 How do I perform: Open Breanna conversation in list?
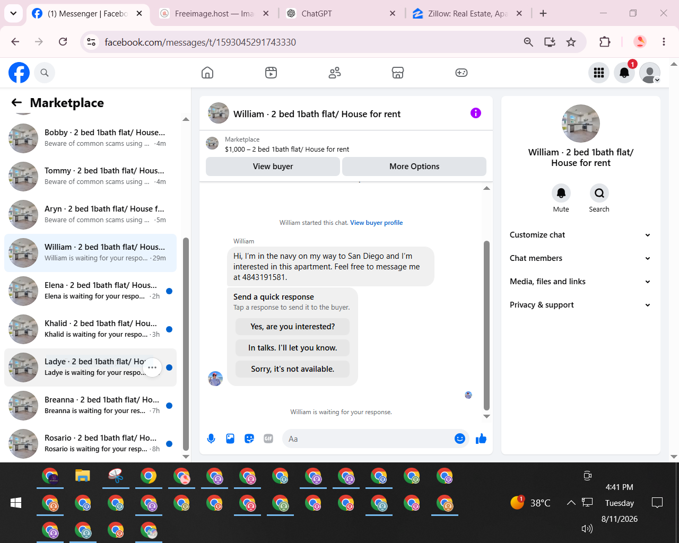[90, 405]
